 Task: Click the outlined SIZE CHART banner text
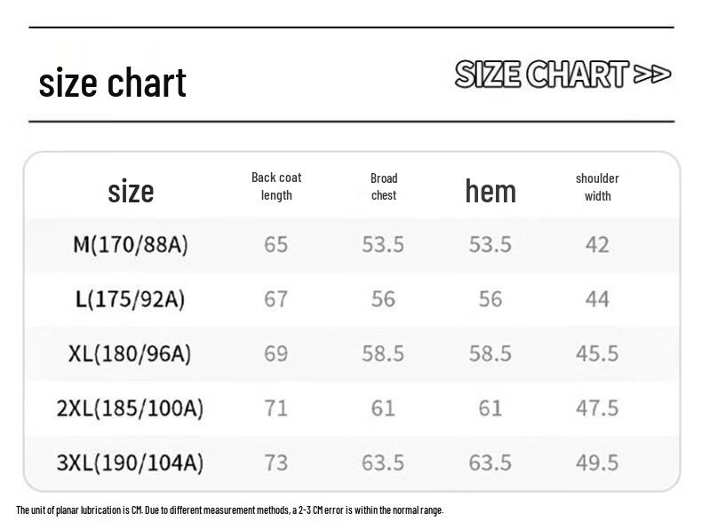(542, 74)
